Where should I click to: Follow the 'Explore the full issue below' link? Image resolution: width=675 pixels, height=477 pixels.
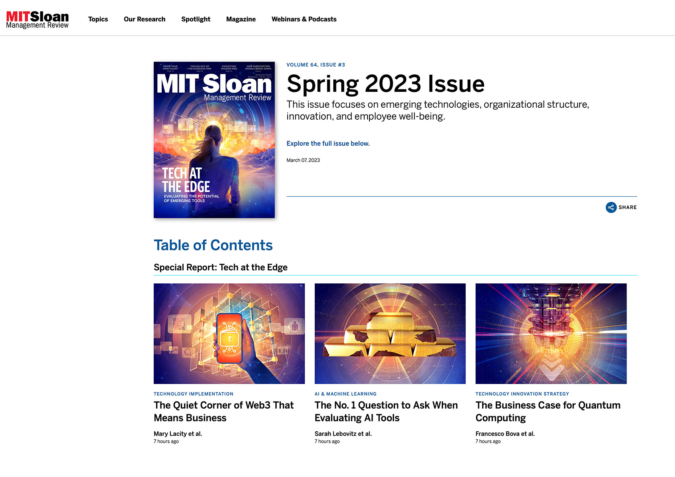point(328,143)
